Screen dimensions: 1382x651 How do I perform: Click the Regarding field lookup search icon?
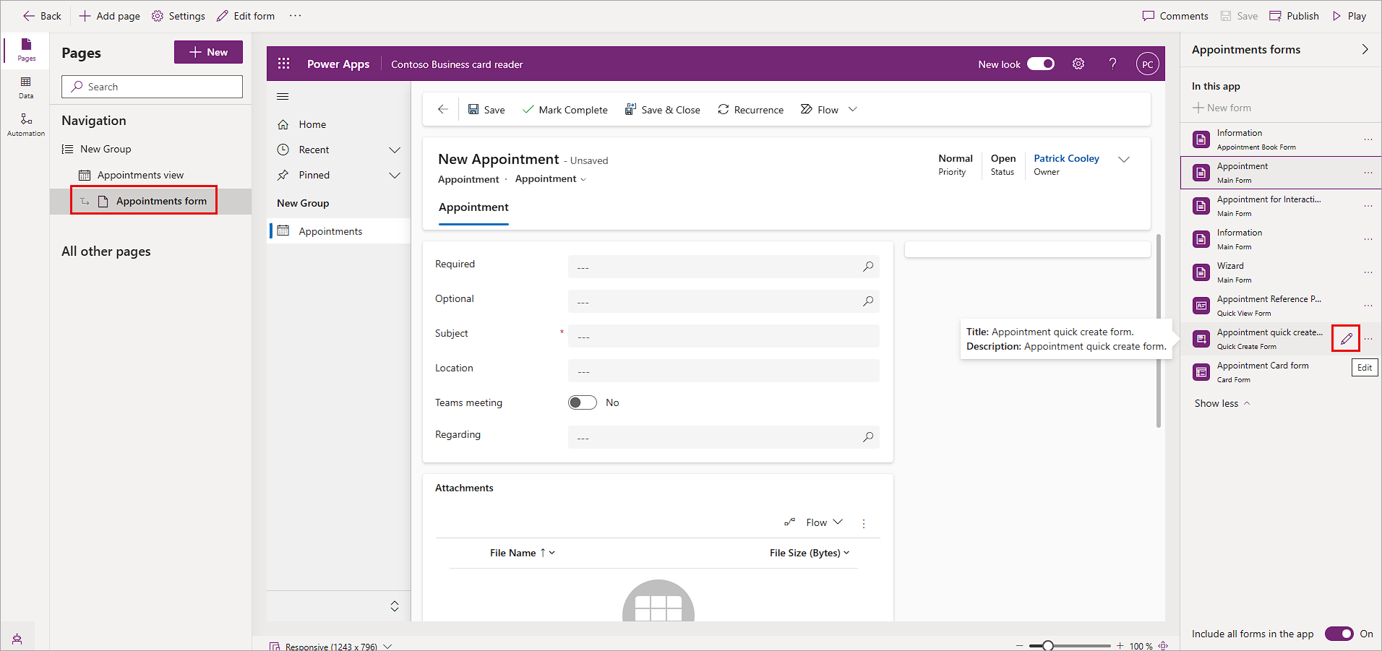point(868,437)
